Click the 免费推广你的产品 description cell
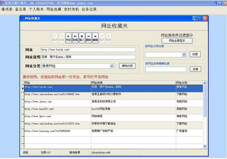The width and height of the screenshot is (227, 159). [134, 133]
